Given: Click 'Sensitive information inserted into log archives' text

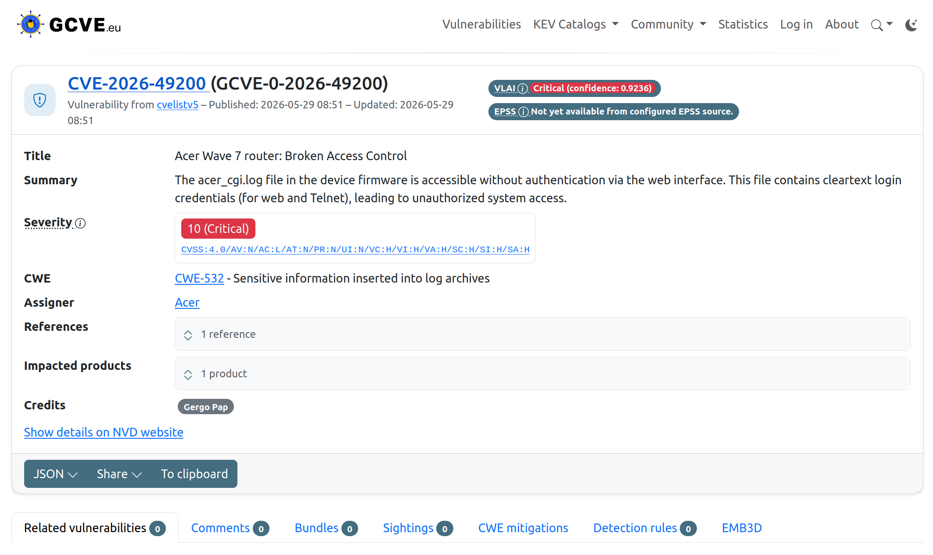Looking at the screenshot, I should click(x=361, y=279).
